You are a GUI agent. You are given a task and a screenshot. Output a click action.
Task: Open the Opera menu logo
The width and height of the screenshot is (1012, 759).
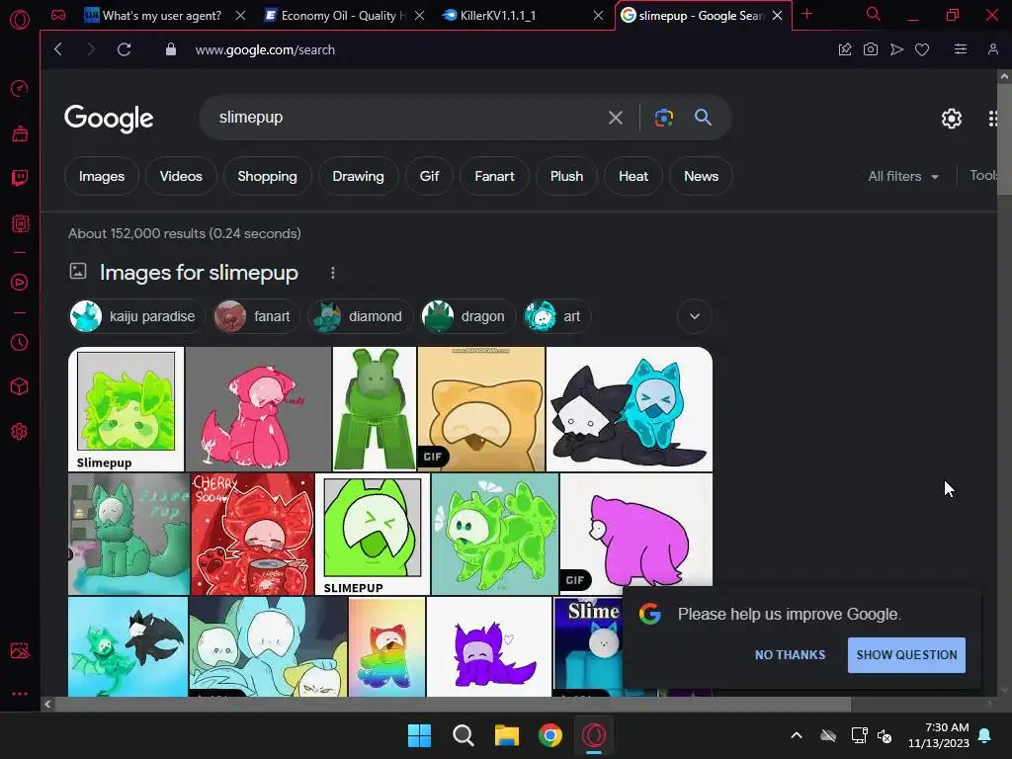point(20,20)
